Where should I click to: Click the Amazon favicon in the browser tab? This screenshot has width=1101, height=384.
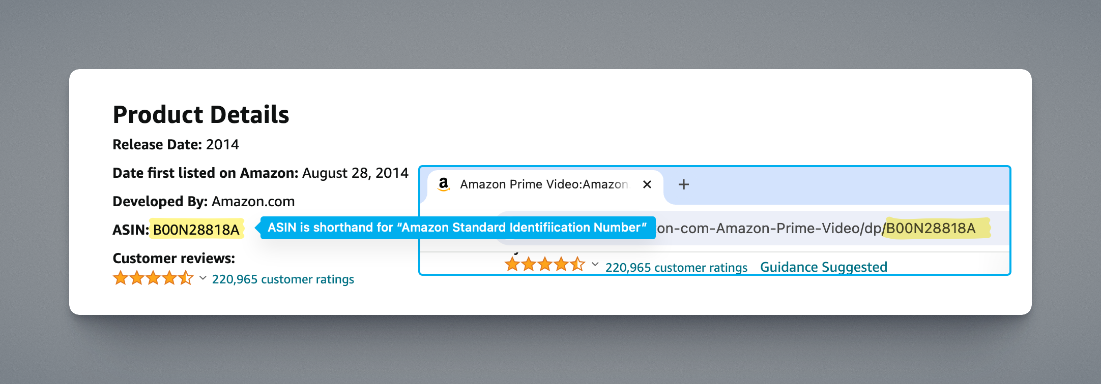[x=444, y=184]
